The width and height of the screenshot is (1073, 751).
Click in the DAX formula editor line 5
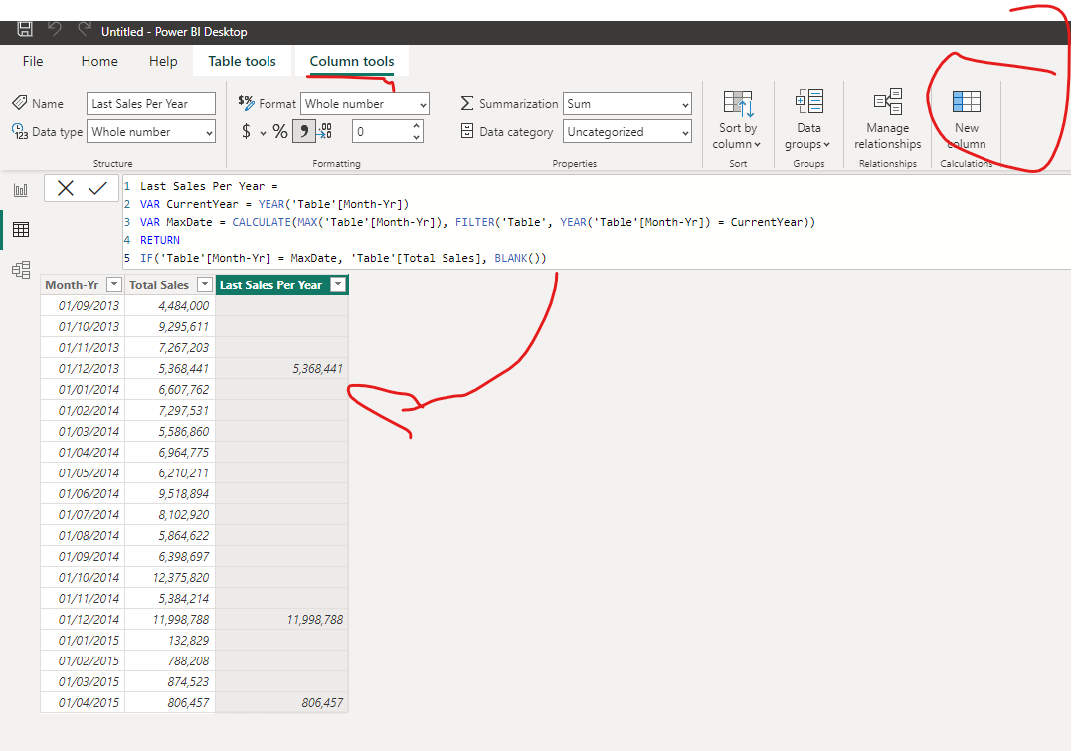(343, 258)
